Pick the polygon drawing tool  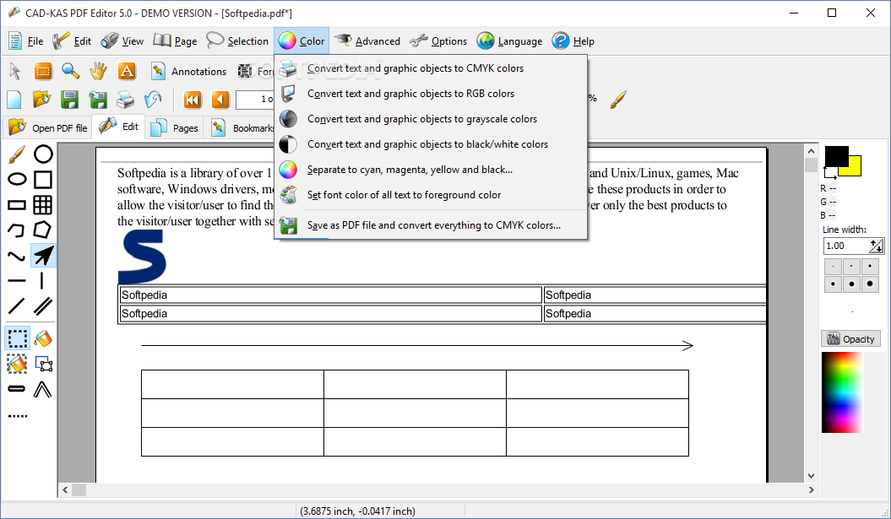pyautogui.click(x=42, y=230)
